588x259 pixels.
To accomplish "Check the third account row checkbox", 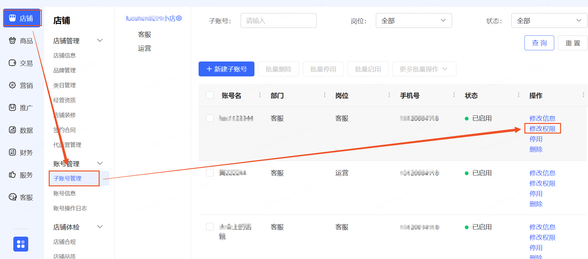I will pyautogui.click(x=210, y=227).
